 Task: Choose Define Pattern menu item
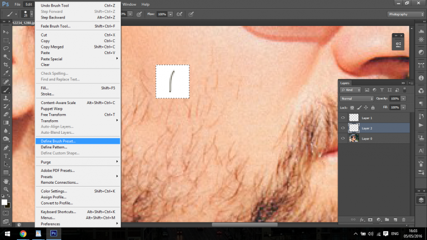pyautogui.click(x=78, y=147)
